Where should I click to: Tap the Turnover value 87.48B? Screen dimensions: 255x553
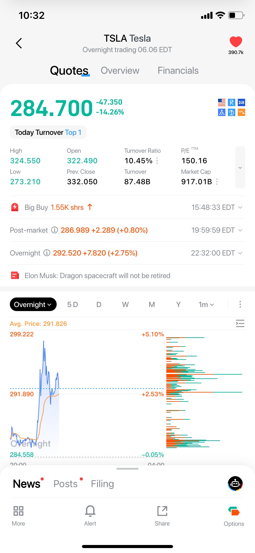pyautogui.click(x=137, y=182)
